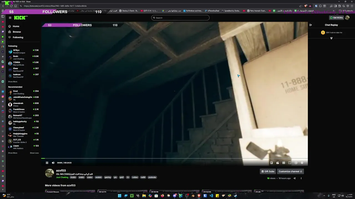
Task: Open isalman channel in Following list
Action: (23, 76)
